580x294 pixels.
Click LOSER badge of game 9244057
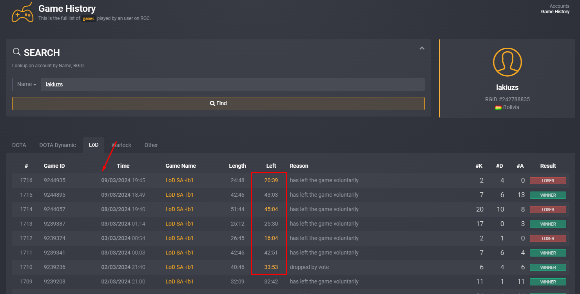[x=548, y=210]
